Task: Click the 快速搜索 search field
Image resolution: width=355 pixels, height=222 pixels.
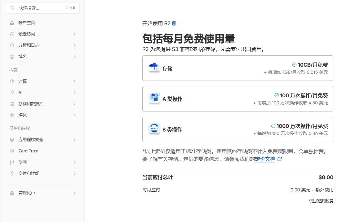Action: coord(43,8)
